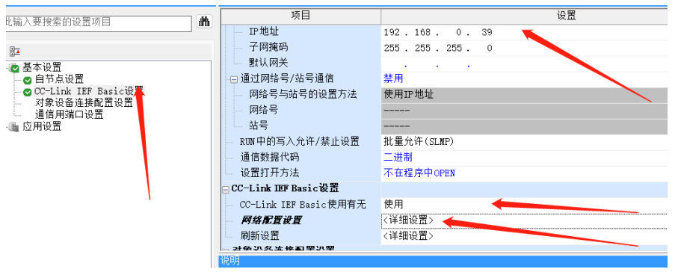Click IP address value 192.168.0.39
The width and height of the screenshot is (678, 272).
point(438,32)
